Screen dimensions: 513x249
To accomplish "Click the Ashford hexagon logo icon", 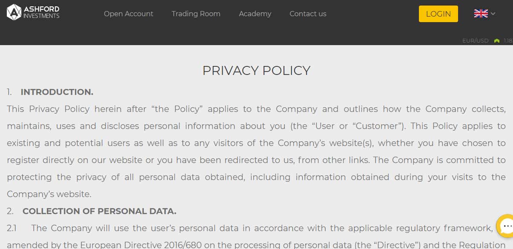I will (x=14, y=12).
